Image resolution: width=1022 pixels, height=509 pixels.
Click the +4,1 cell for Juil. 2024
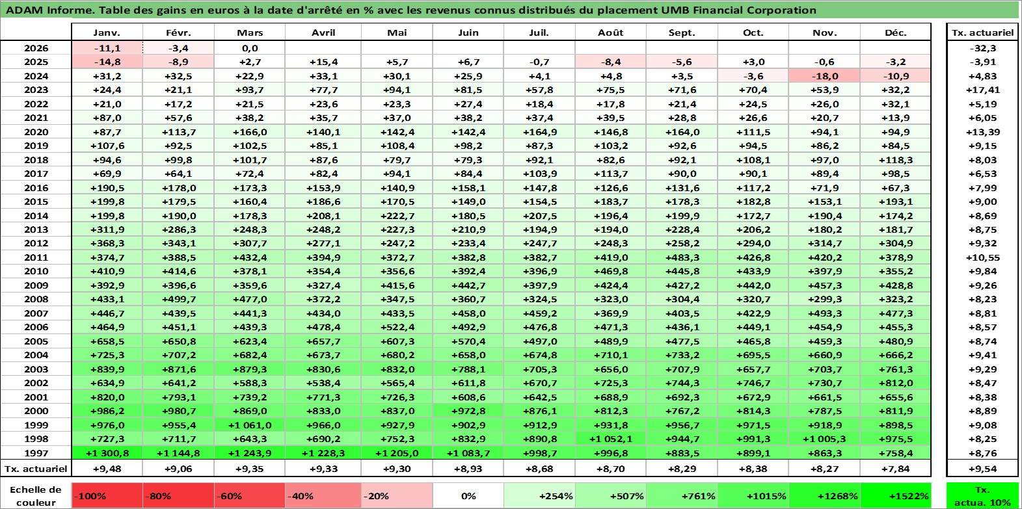pyautogui.click(x=539, y=76)
